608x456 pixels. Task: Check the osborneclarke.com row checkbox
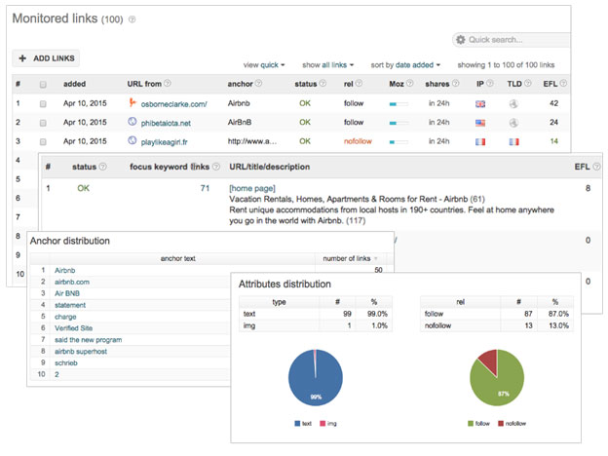(x=42, y=102)
